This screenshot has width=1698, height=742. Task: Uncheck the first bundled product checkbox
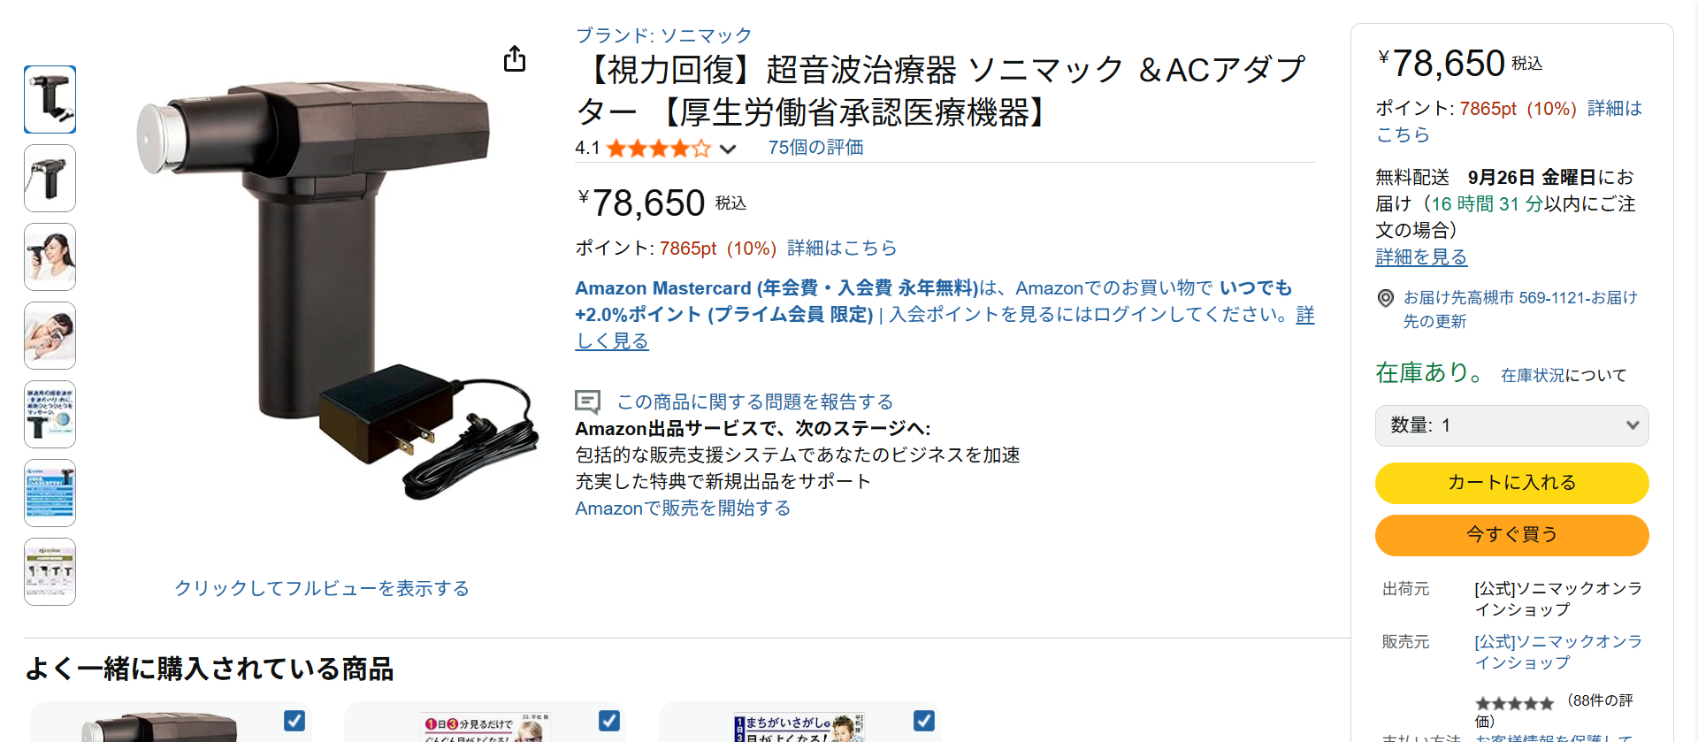pos(294,721)
